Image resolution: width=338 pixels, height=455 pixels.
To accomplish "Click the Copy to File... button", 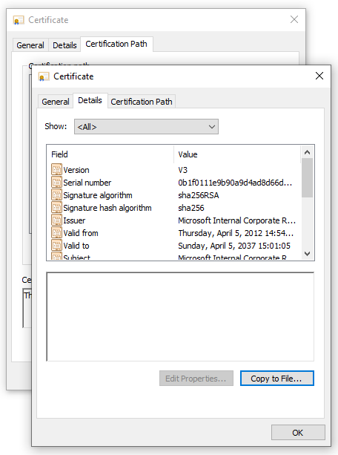I will 276,378.
